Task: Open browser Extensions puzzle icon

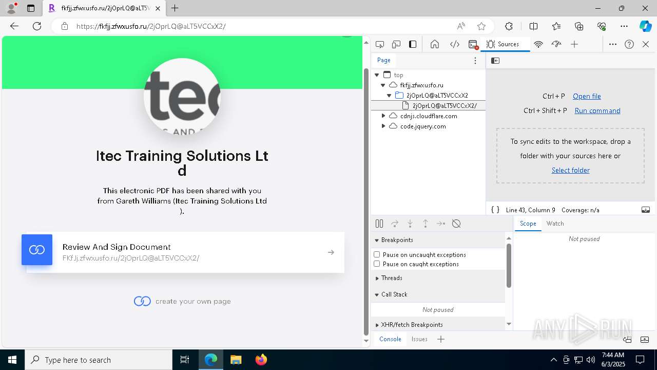Action: [x=509, y=26]
